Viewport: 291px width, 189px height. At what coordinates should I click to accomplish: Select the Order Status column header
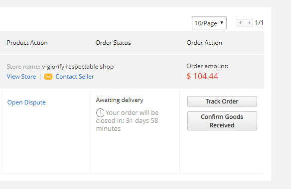(x=113, y=43)
